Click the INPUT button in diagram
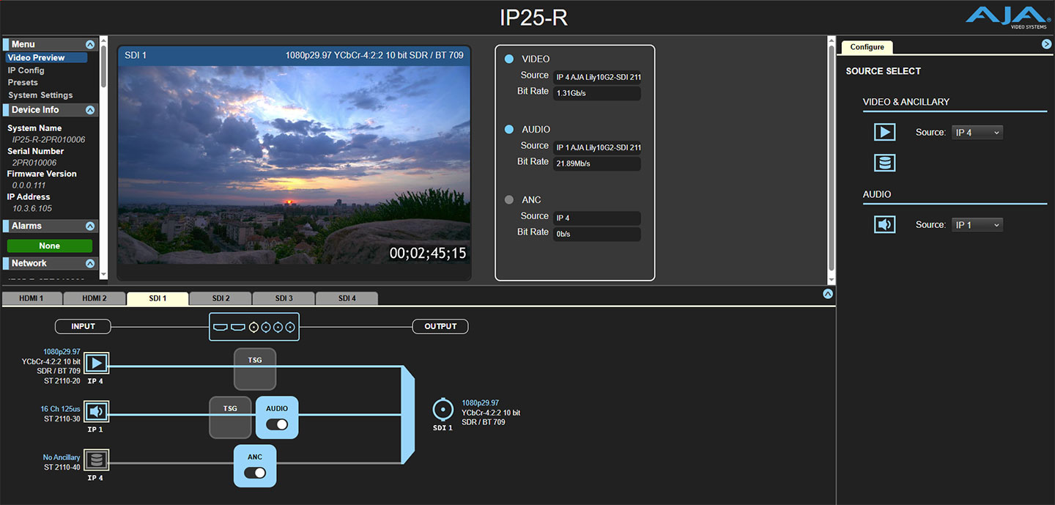The height and width of the screenshot is (505, 1055). (84, 326)
